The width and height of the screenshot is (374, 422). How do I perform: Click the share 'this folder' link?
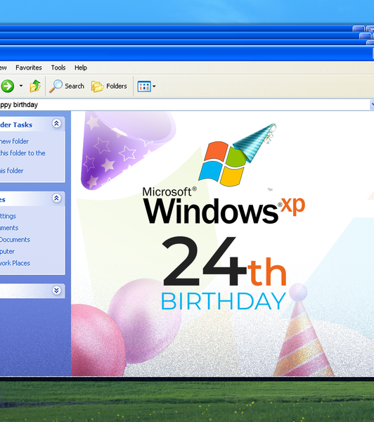coord(11,171)
